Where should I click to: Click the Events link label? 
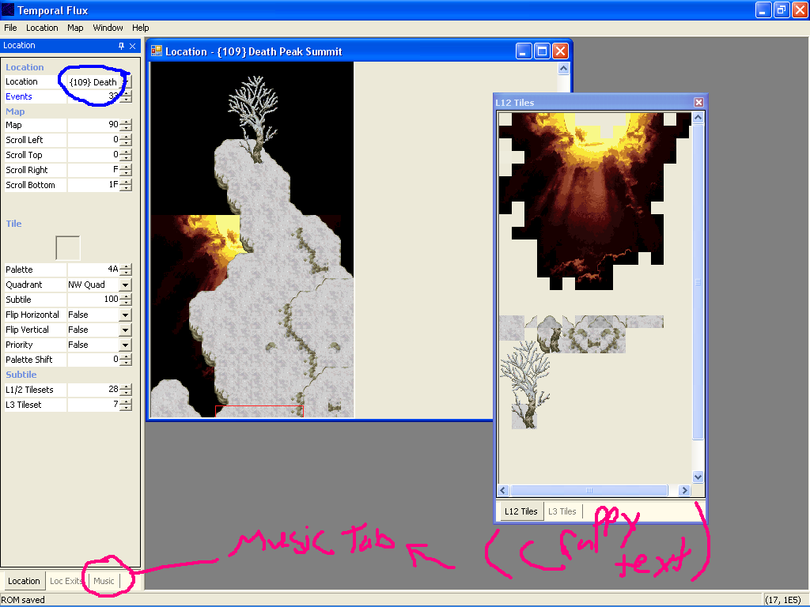pyautogui.click(x=19, y=96)
